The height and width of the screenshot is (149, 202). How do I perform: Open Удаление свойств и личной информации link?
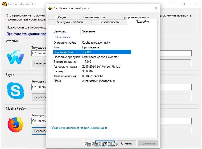[x=79, y=128]
